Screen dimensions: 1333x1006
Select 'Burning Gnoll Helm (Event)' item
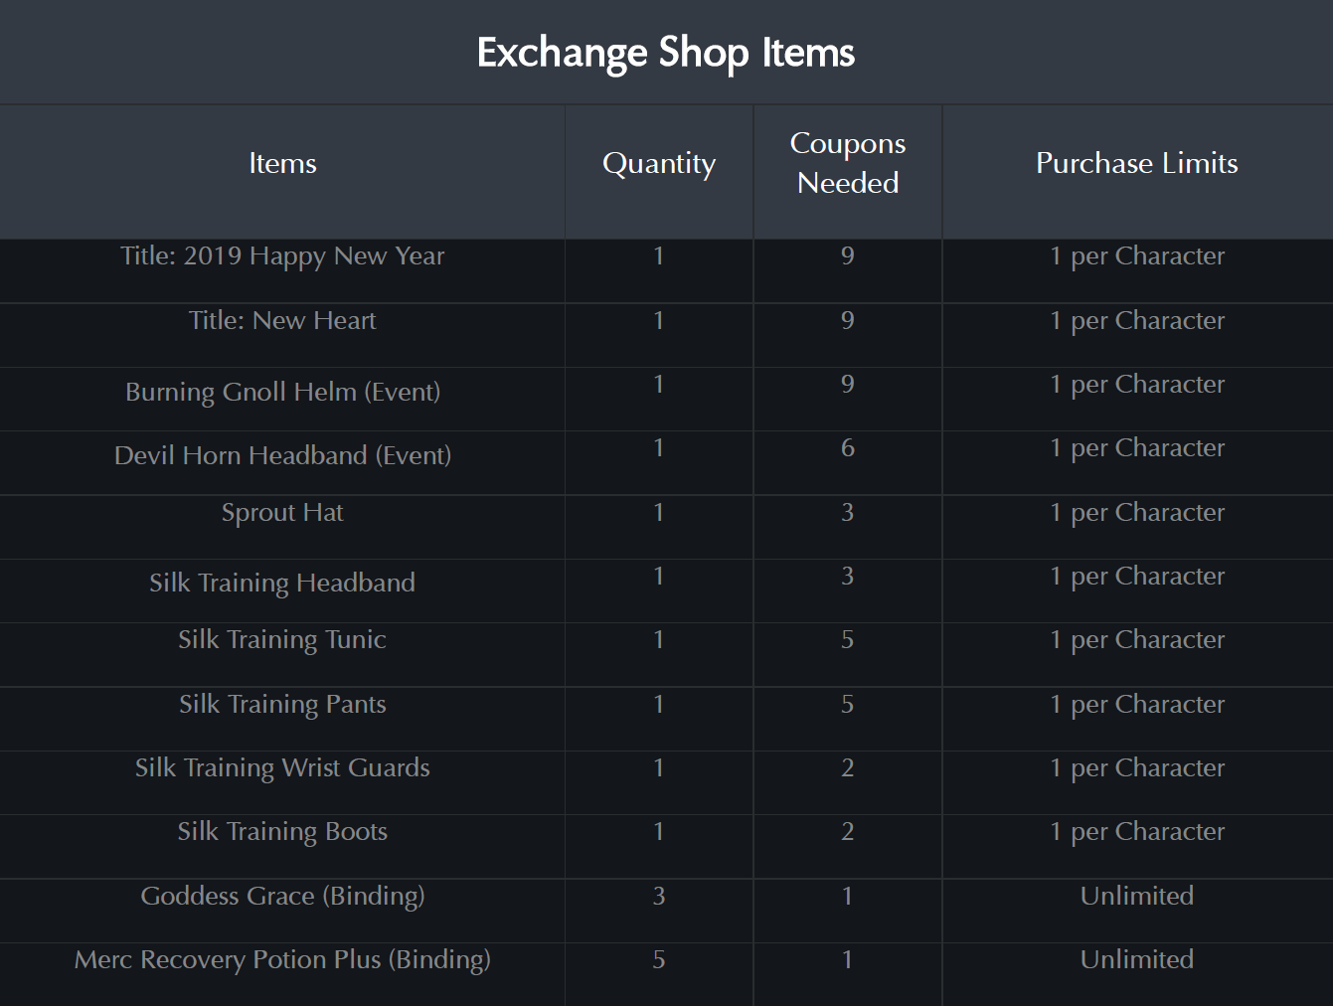pyautogui.click(x=282, y=392)
